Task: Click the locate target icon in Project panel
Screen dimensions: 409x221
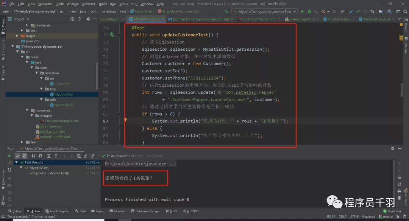Action: [x=72, y=19]
